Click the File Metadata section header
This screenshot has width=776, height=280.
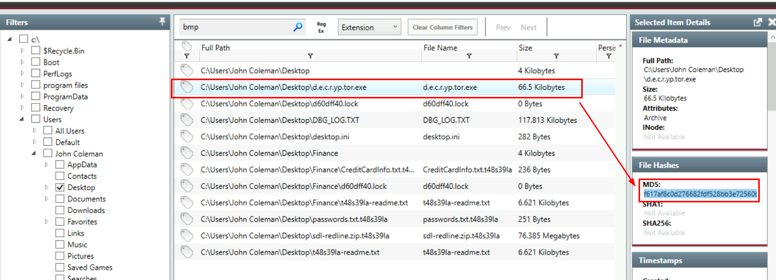point(700,40)
